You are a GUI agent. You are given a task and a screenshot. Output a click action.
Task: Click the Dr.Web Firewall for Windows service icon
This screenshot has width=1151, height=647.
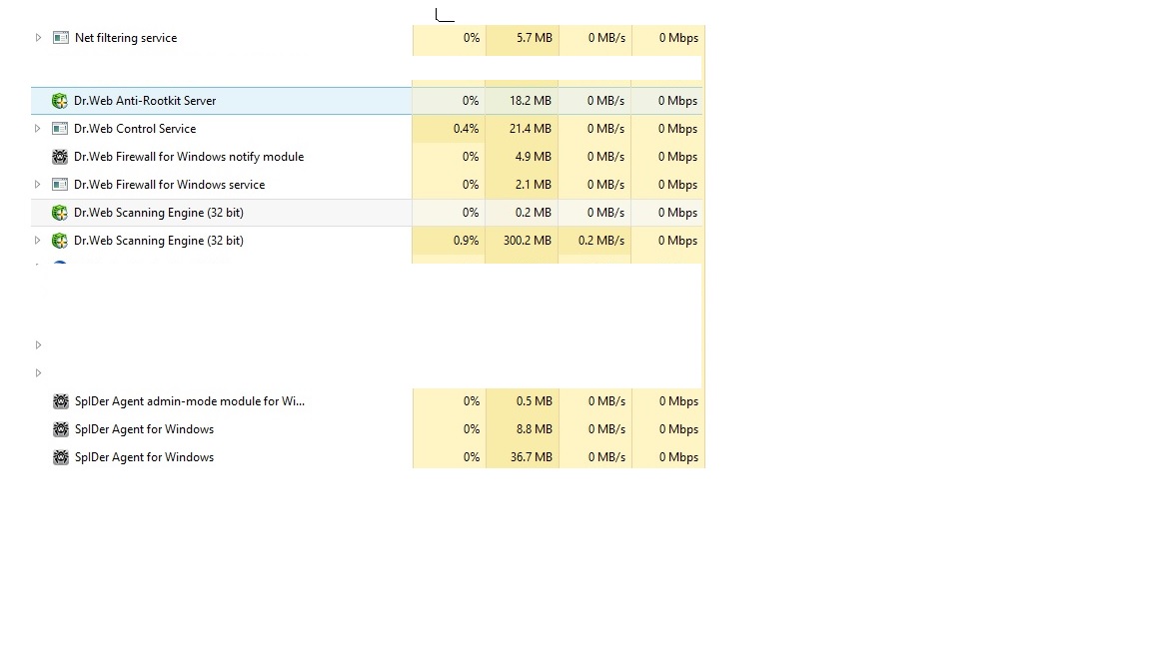tap(60, 185)
